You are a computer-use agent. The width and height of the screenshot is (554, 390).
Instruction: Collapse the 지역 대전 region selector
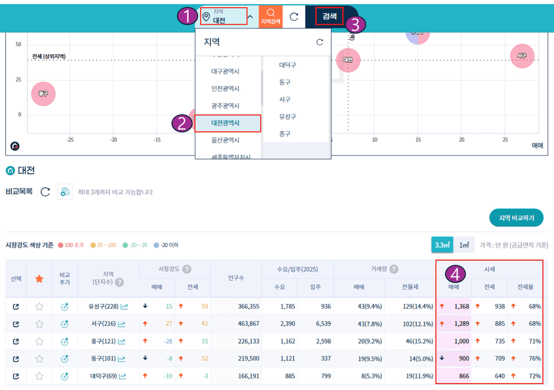coord(250,17)
